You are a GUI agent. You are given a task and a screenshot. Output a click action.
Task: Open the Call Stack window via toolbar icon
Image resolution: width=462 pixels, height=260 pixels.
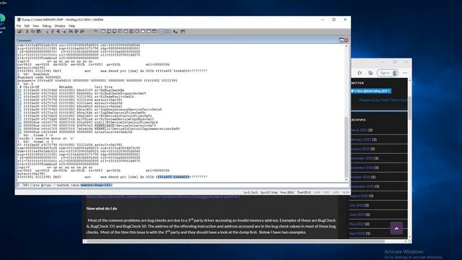[x=131, y=32]
